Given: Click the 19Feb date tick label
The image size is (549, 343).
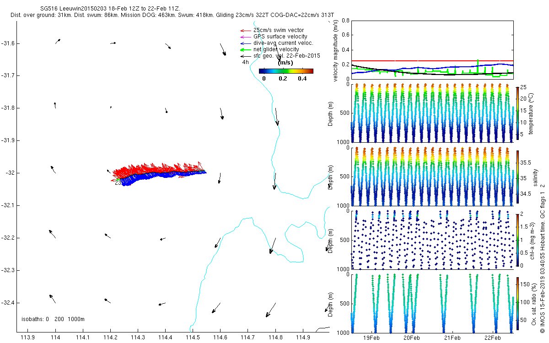Looking at the screenshot, I should [371, 338].
